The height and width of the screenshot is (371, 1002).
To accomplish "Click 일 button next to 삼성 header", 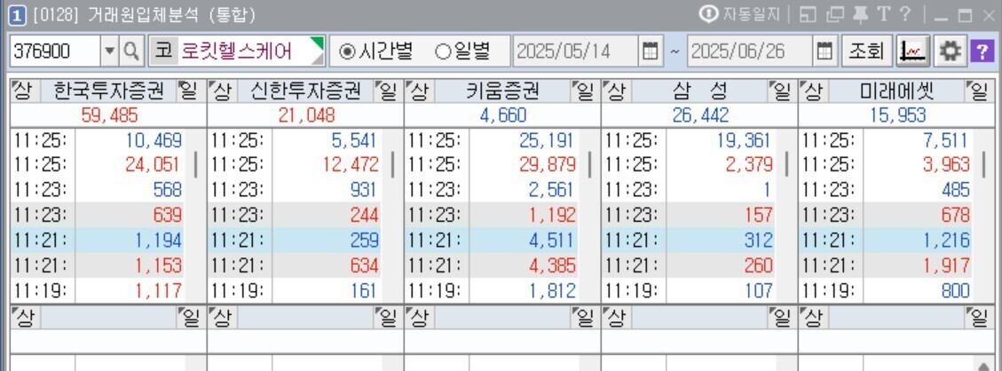I will (x=782, y=92).
